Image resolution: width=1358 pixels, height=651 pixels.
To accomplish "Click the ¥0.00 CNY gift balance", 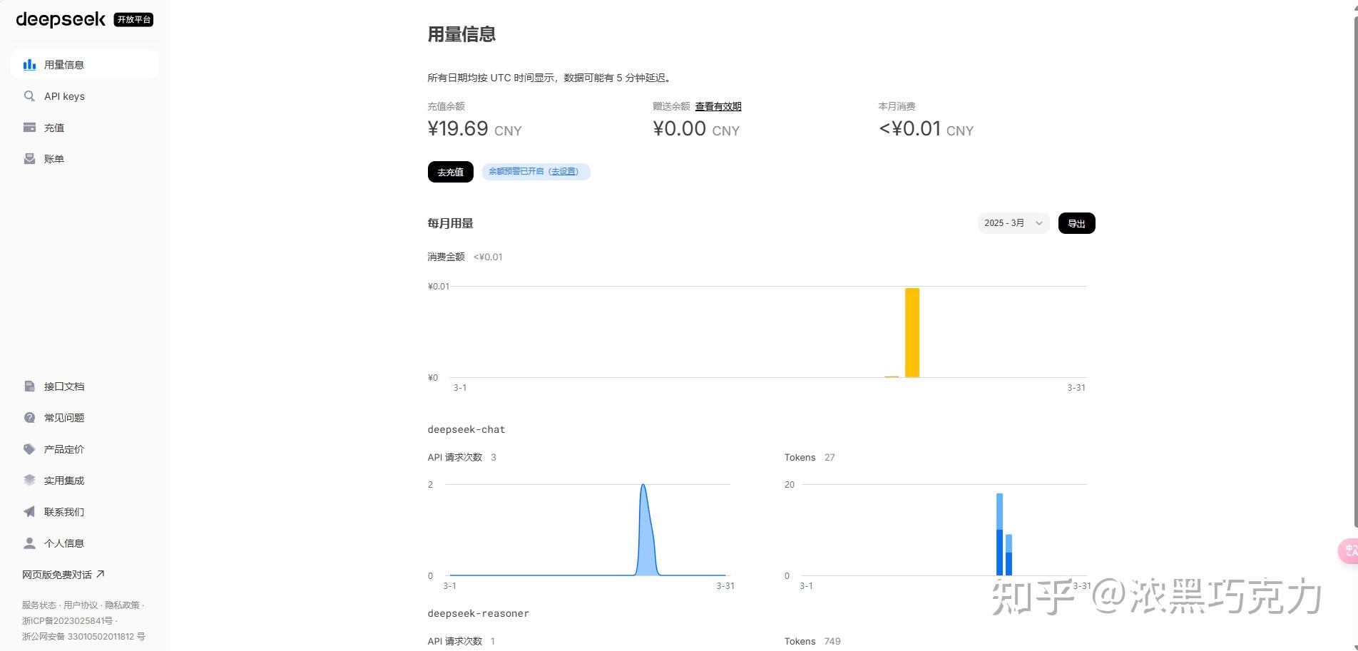I will [x=696, y=129].
